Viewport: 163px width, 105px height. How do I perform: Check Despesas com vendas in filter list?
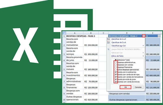tap(116, 65)
